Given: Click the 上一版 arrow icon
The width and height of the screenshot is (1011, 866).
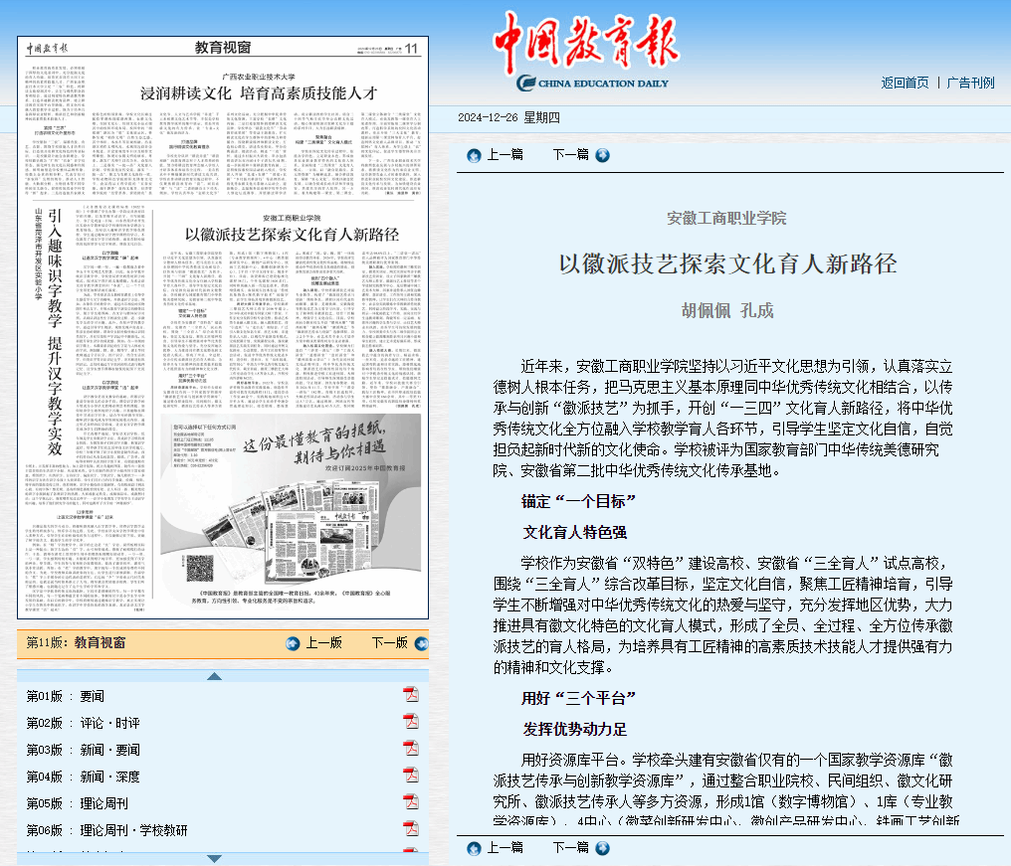Looking at the screenshot, I should coord(293,643).
